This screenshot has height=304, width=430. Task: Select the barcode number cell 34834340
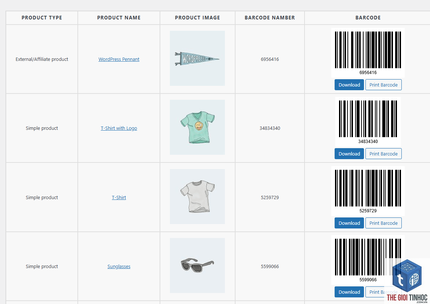click(x=270, y=128)
